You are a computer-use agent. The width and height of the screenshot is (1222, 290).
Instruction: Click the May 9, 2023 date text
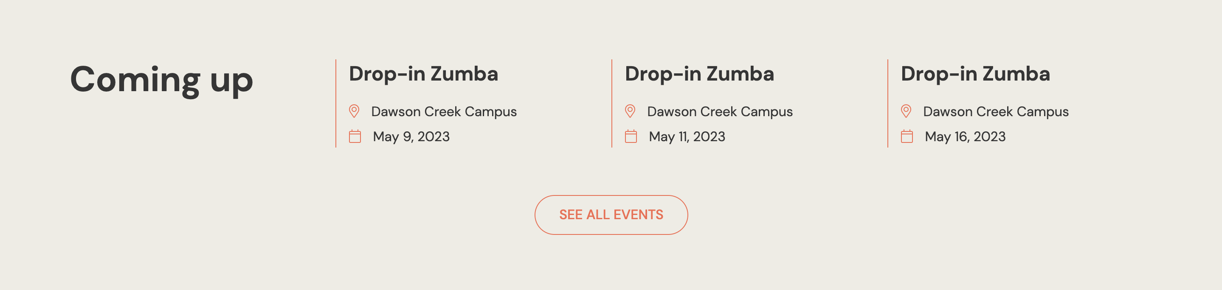click(411, 137)
